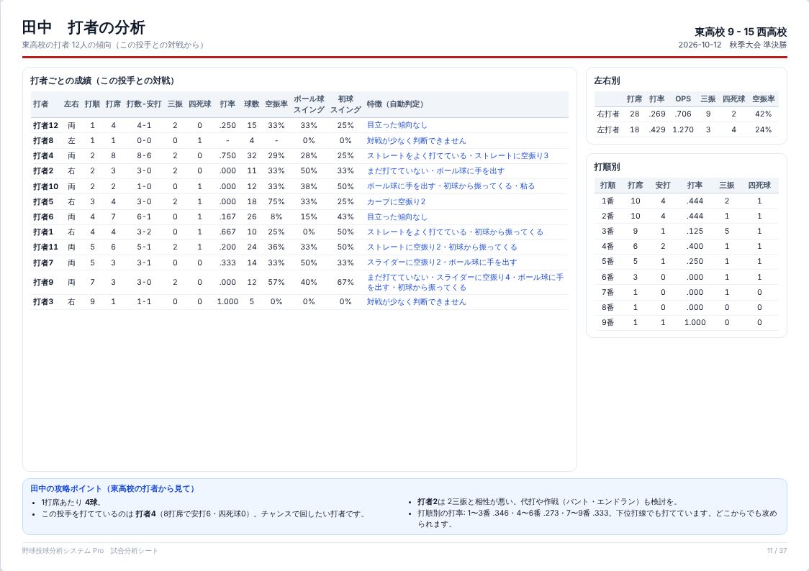
Task: Click the OPS column header in 左右別
Action: coord(683,99)
